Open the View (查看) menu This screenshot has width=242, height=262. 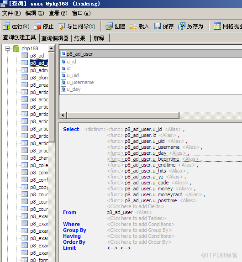click(58, 13)
